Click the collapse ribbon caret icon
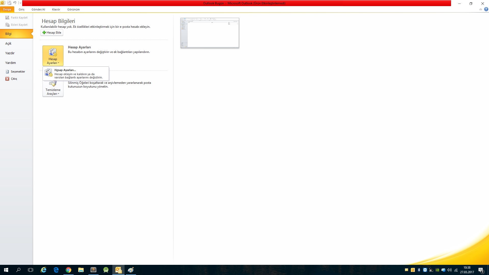This screenshot has width=489, height=275. (481, 9)
